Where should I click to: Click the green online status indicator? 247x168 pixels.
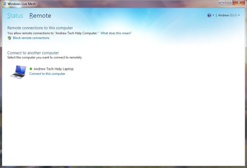click(31, 69)
